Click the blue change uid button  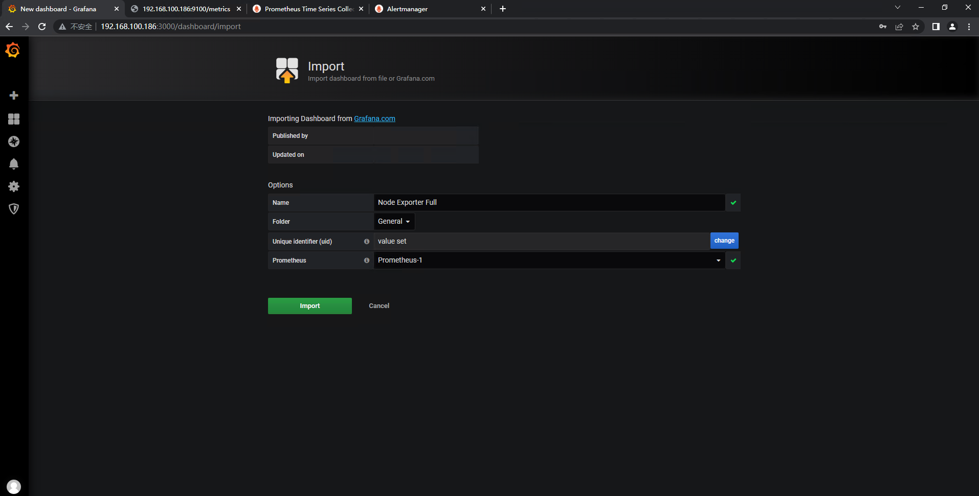(x=724, y=241)
